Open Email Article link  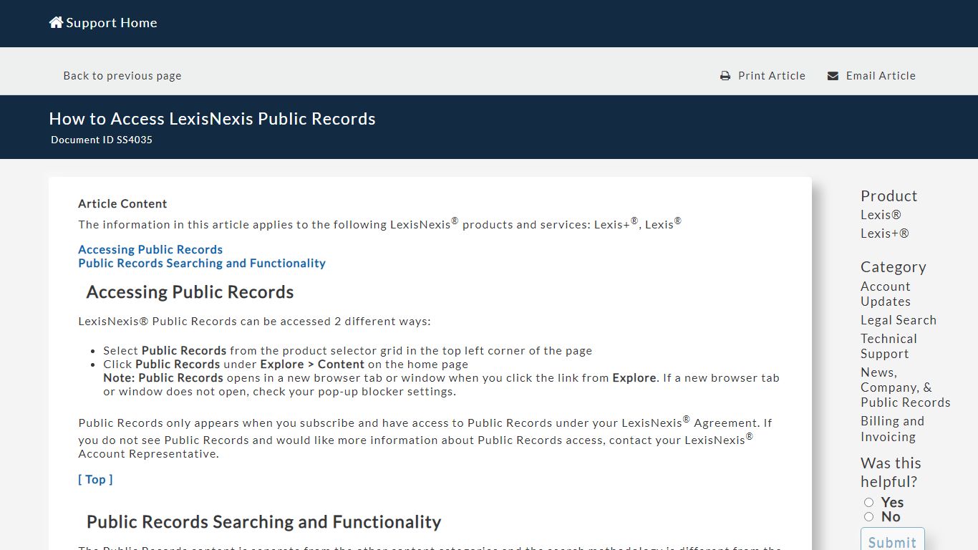point(881,76)
